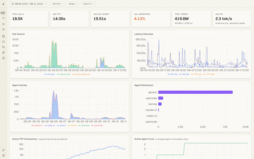Click the '410.9M in / 8.7M out' subtext
Image resolution: width=254 pixels, height=159 pixels.
183,23
